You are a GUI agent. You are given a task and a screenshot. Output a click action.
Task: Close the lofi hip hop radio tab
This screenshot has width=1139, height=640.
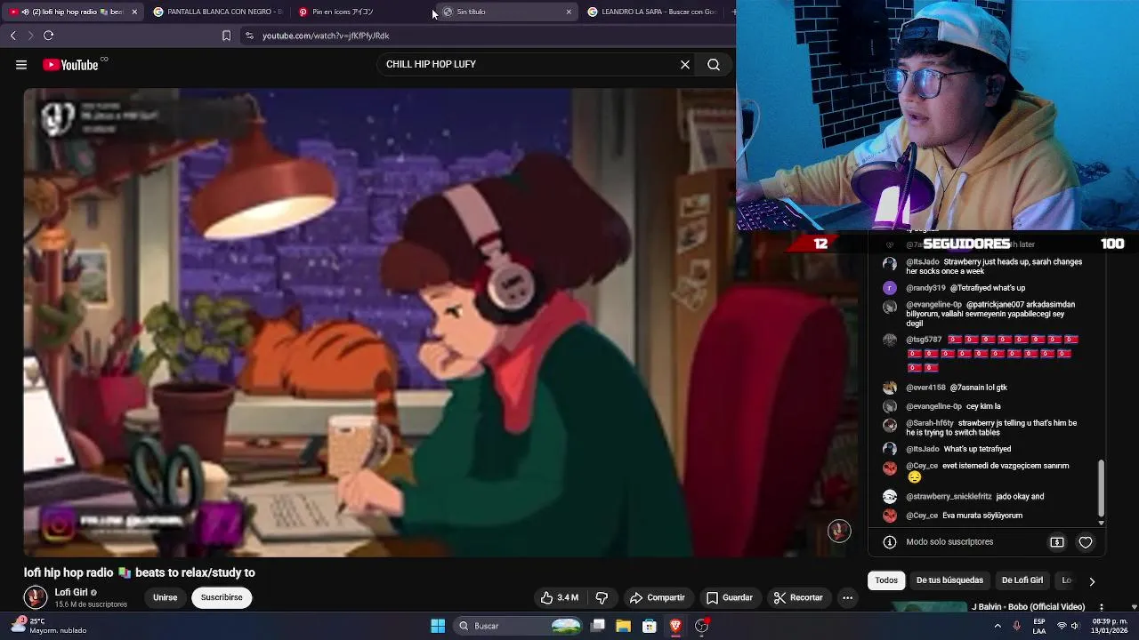click(134, 12)
